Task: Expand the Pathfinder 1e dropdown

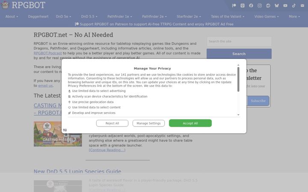Action: tap(120, 17)
